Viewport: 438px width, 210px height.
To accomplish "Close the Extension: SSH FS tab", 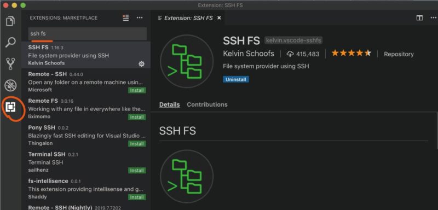I will (x=219, y=18).
